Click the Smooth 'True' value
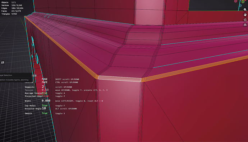This screenshot has width=248, height=142. tap(45, 113)
